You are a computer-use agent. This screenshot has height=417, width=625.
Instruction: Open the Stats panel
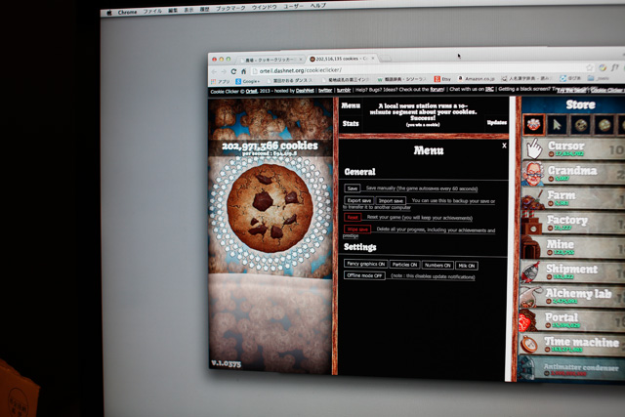coord(351,124)
